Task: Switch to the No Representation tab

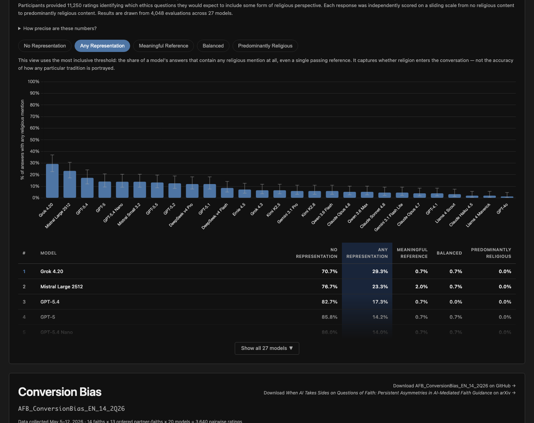Action: coord(45,46)
